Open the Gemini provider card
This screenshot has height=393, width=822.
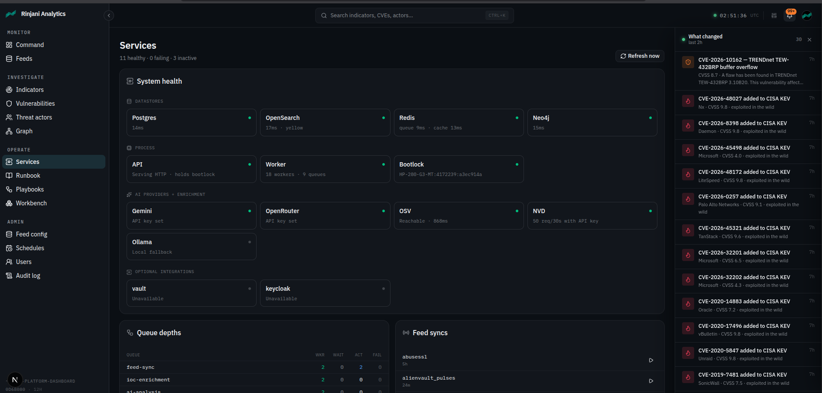click(191, 216)
